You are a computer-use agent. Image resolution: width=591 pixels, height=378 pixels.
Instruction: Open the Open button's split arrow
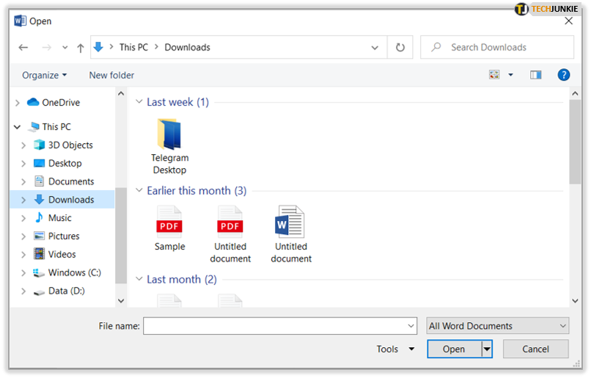(x=487, y=349)
